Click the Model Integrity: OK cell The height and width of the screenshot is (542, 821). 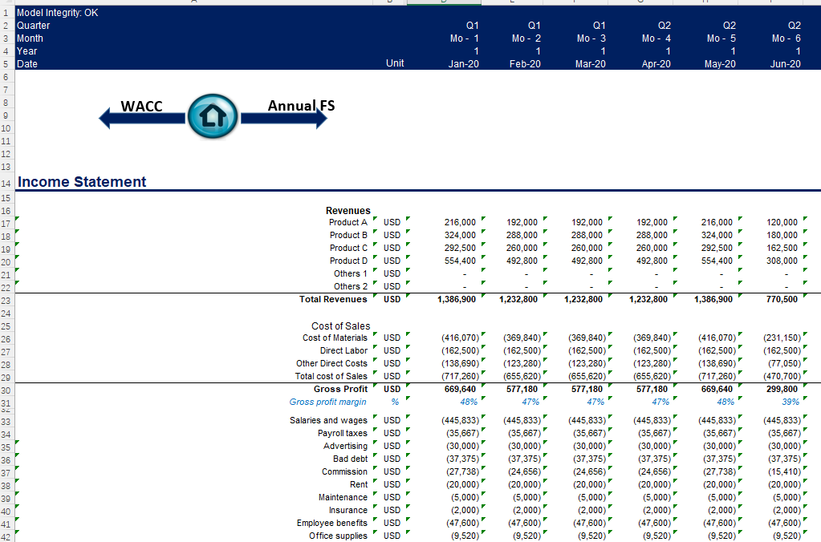coord(58,13)
